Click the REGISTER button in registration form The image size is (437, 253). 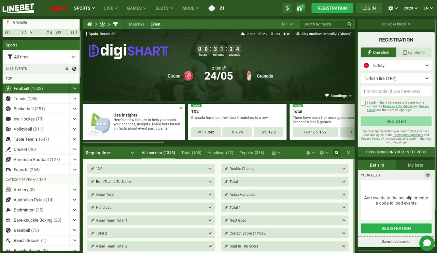click(396, 121)
